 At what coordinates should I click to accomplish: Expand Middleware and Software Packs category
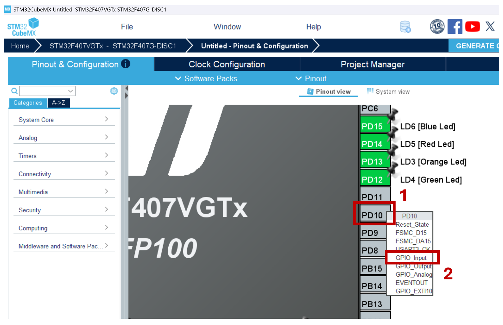64,246
